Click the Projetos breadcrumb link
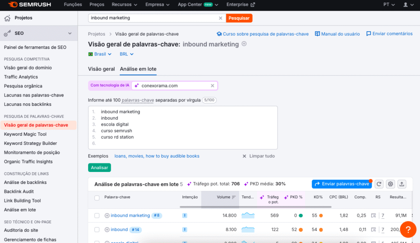420x243 pixels. point(96,34)
